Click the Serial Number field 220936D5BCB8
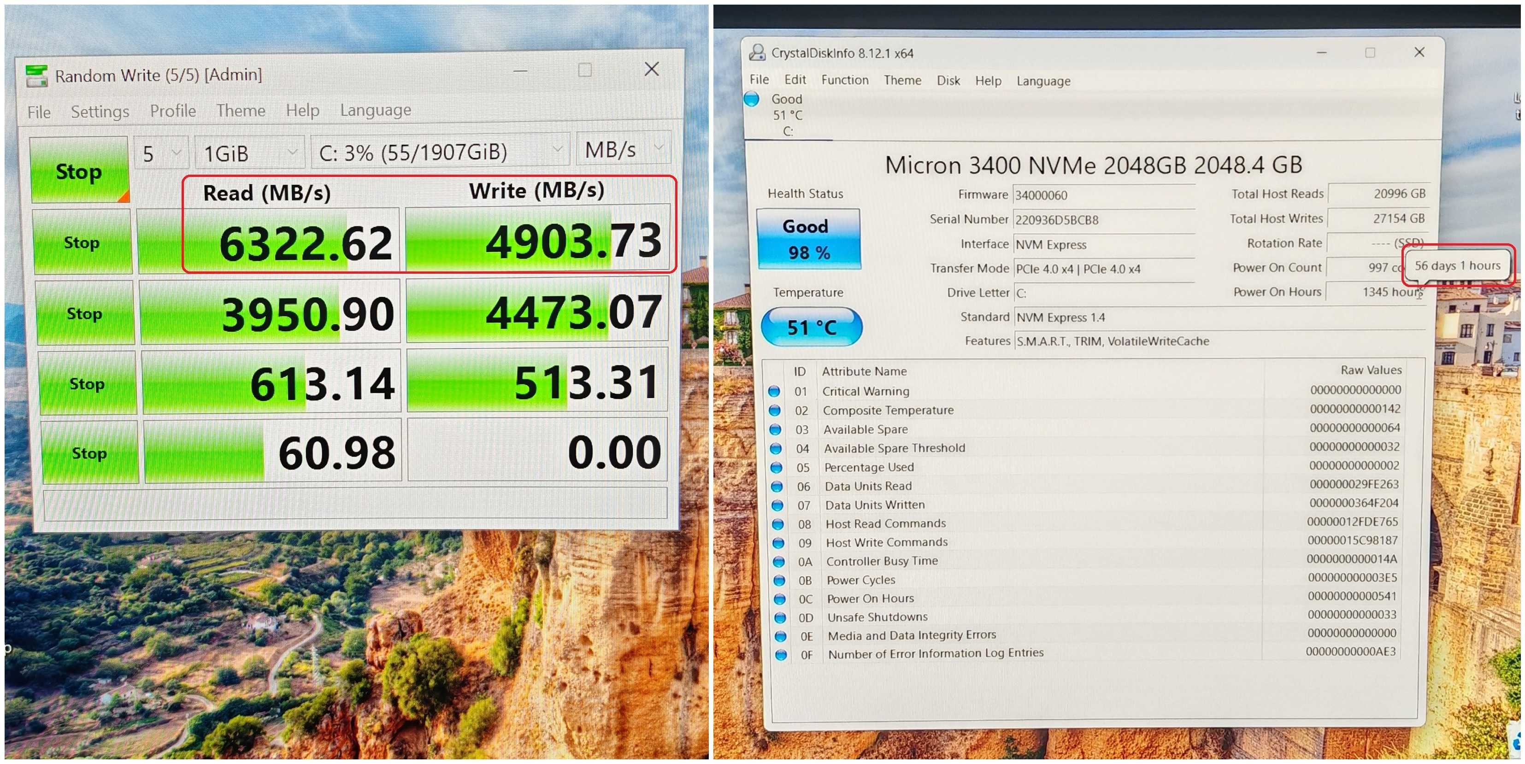The height and width of the screenshot is (764, 1525). point(1103,219)
